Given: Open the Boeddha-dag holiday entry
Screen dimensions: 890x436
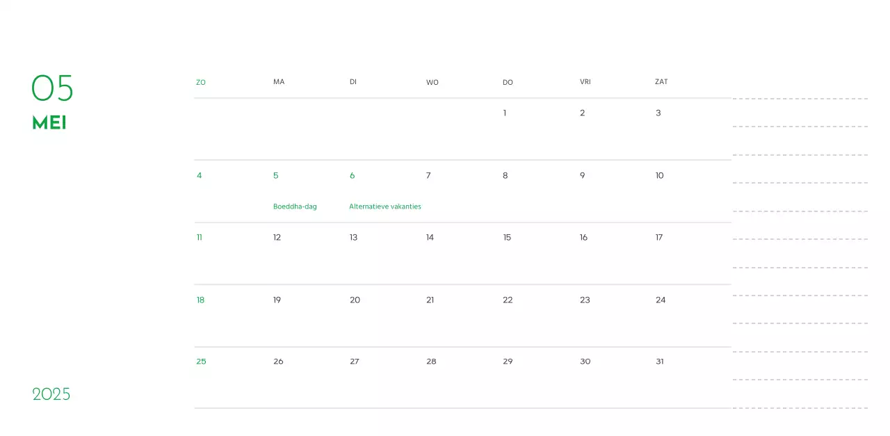Looking at the screenshot, I should point(295,206).
